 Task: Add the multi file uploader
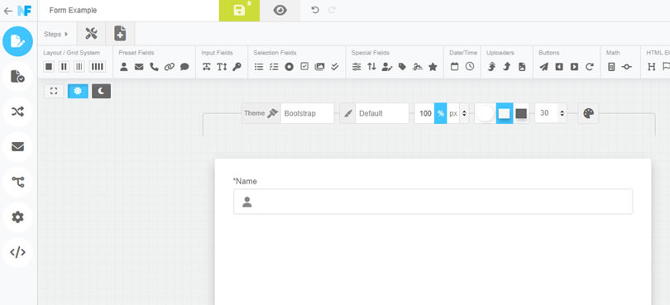coord(491,67)
